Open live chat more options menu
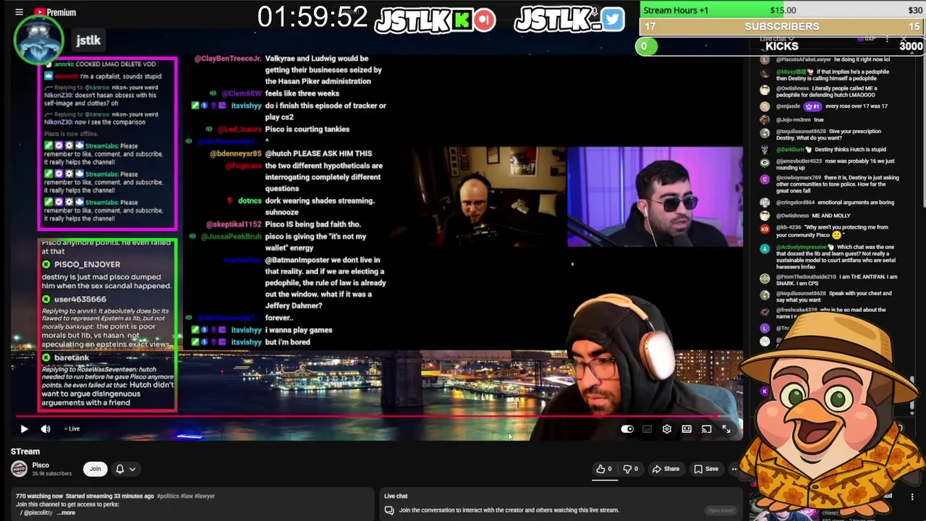This screenshot has width=926, height=521. click(887, 38)
